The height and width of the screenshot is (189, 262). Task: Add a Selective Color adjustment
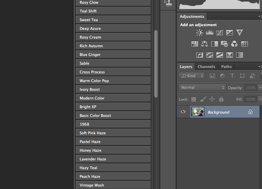[x=230, y=55]
